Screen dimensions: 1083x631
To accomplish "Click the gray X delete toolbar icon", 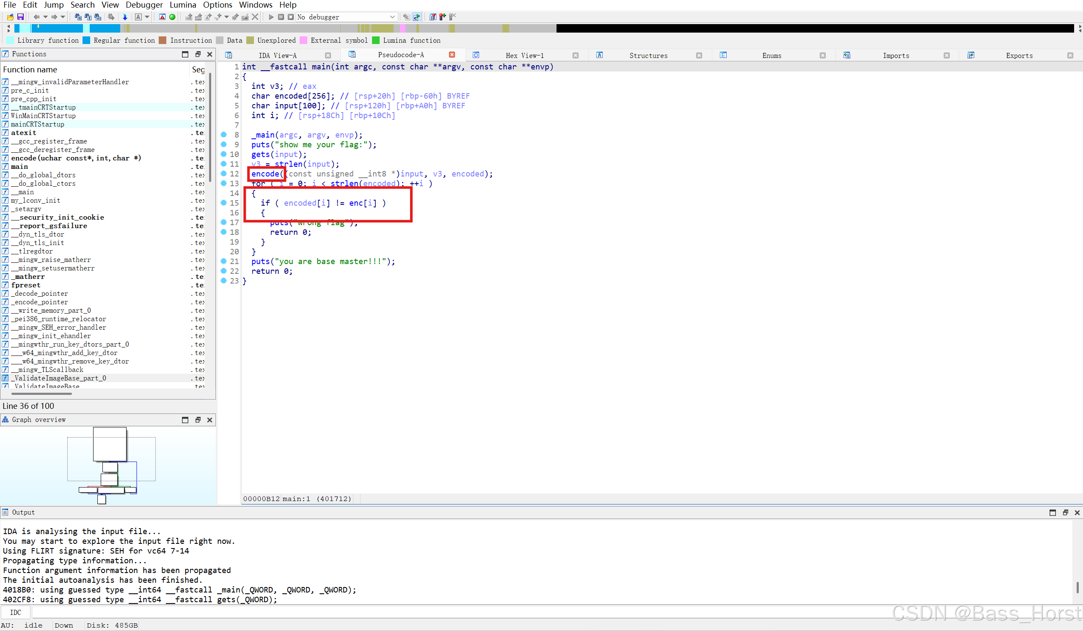I will 255,17.
